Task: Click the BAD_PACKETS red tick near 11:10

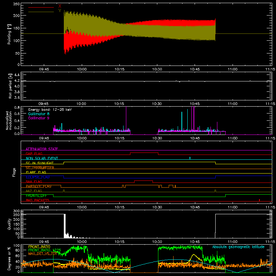Action: [259, 200]
